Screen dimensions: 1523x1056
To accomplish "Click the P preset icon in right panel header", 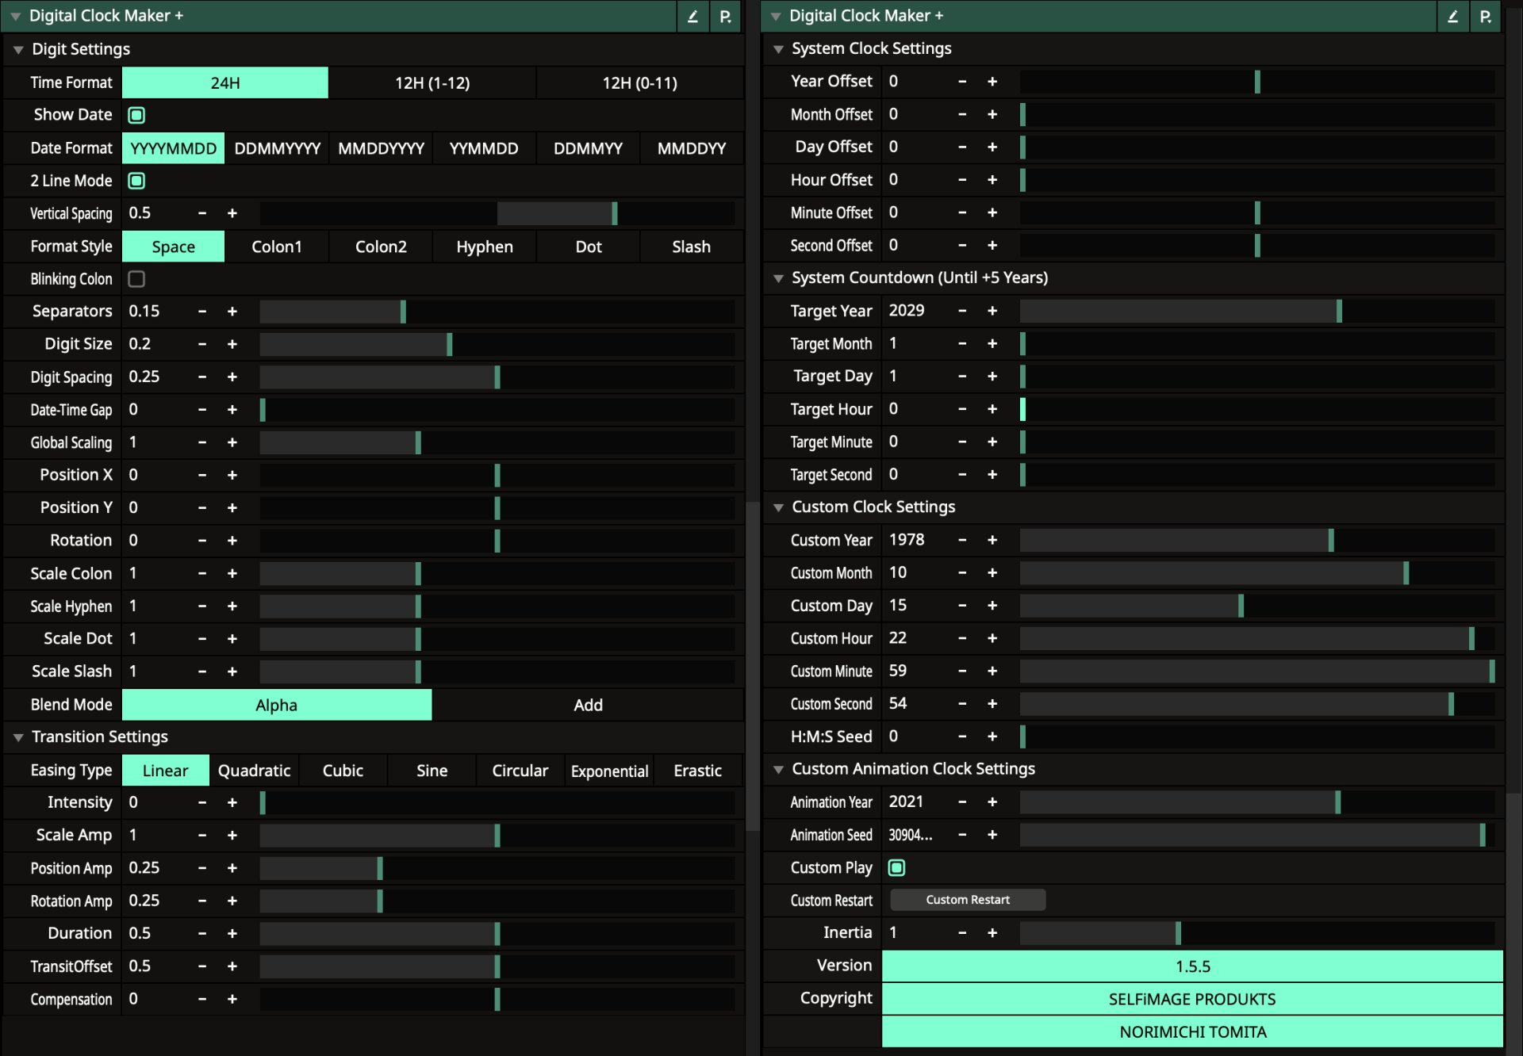I will coord(1485,16).
